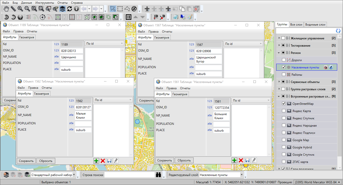The image size is (343, 185).
Task: Open the object info tool
Action: coord(77,9)
